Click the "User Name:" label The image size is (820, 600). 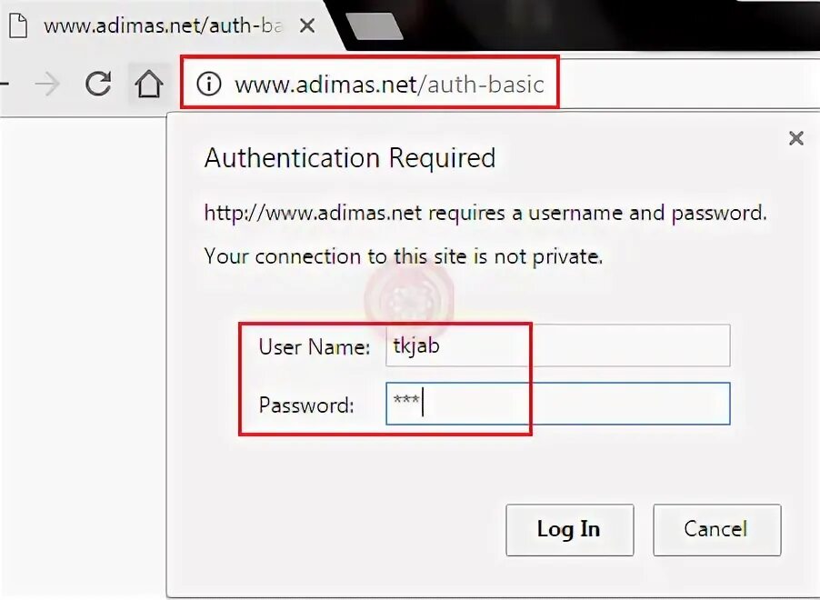[x=314, y=346]
